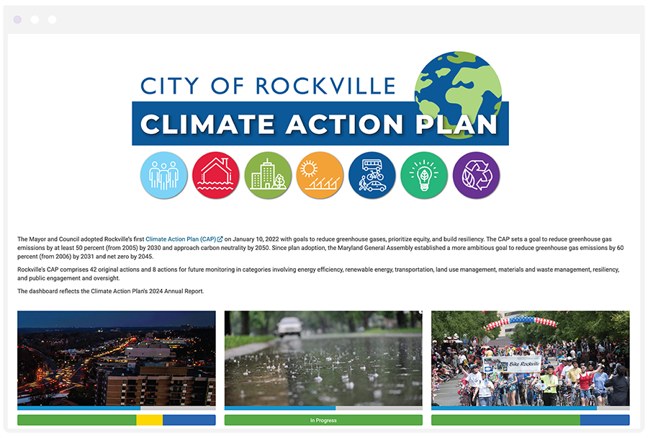Click thin blue progress line under skyline photo
The height and width of the screenshot is (436, 648).
coord(79,409)
